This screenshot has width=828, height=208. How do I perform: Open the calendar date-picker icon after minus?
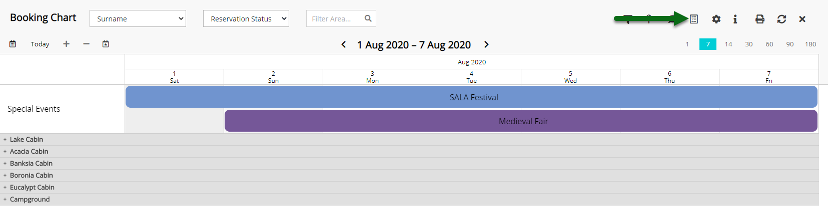coord(106,44)
